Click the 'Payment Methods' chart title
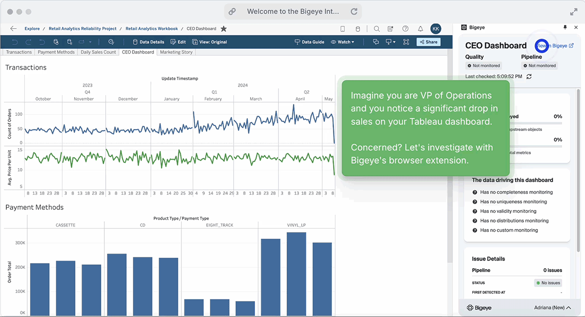585x317 pixels. (x=35, y=207)
